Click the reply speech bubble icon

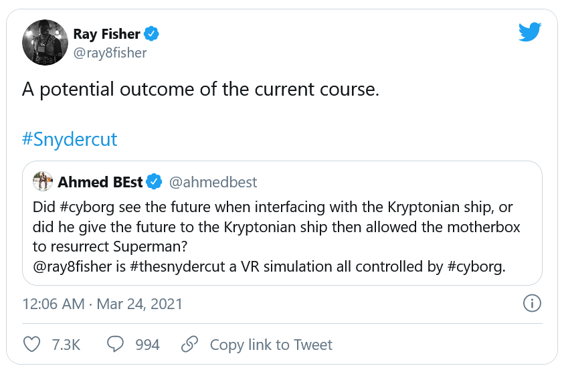click(116, 345)
